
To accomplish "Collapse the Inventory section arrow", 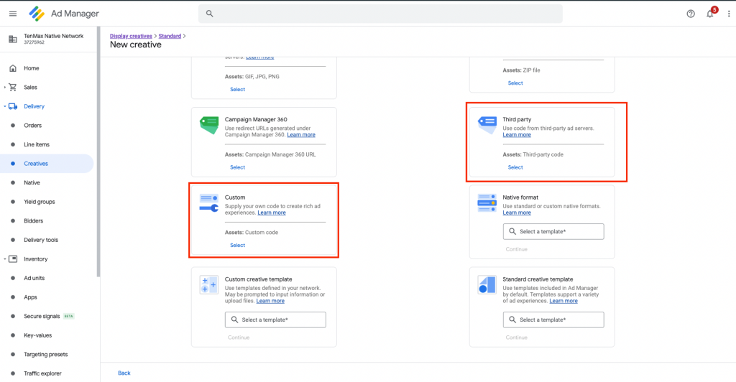I will 5,258.
